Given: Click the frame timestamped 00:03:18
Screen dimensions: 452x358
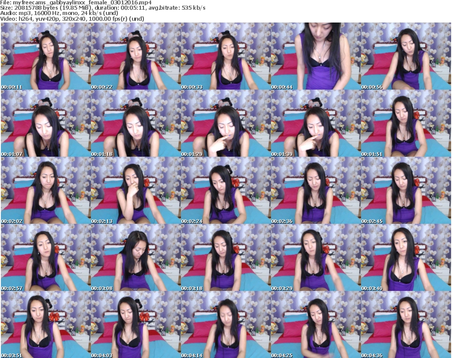Looking at the screenshot, I should click(x=226, y=258).
